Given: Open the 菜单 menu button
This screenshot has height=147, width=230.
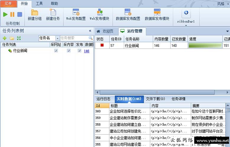Looking at the screenshot, I should pyautogui.click(x=9, y=4).
